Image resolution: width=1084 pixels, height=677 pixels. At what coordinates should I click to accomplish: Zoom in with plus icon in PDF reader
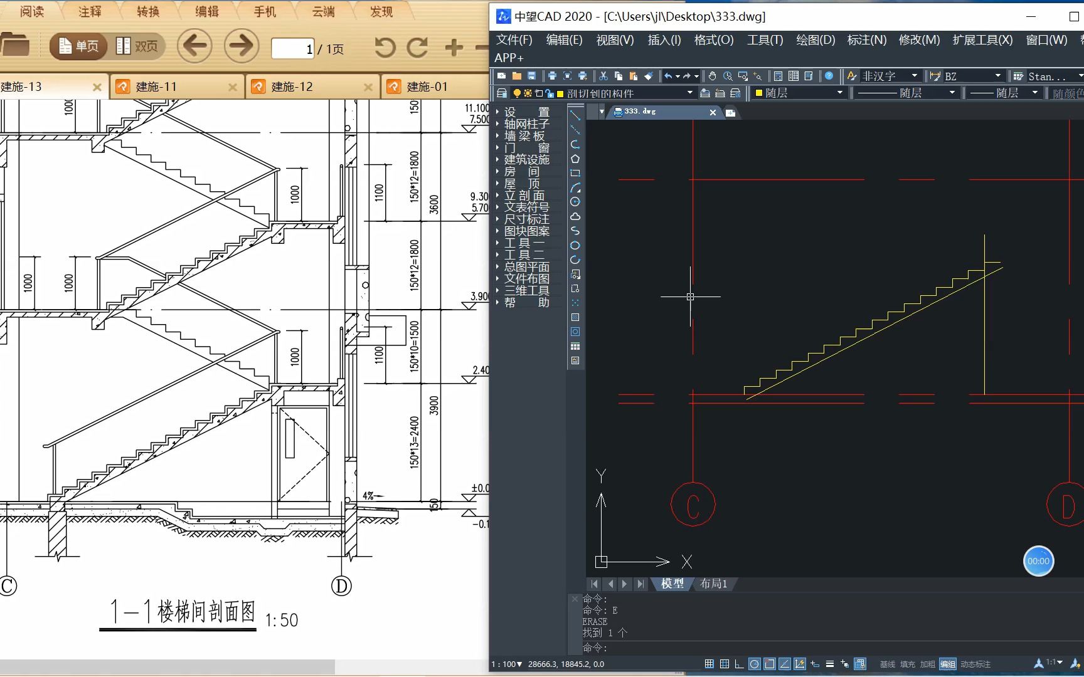coord(454,48)
